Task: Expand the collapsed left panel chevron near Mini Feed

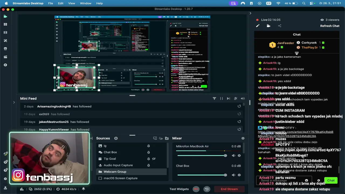Action: 14,102
